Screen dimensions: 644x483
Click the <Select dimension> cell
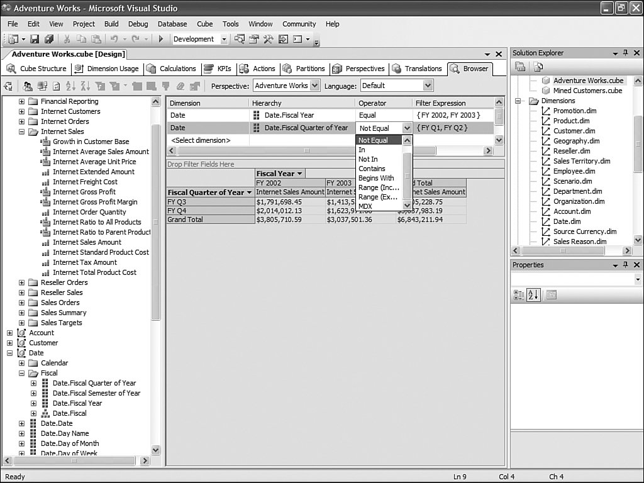point(208,140)
